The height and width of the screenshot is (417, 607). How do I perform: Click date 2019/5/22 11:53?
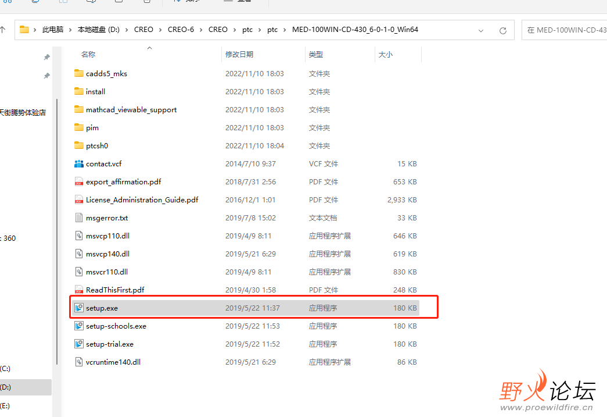coord(253,326)
